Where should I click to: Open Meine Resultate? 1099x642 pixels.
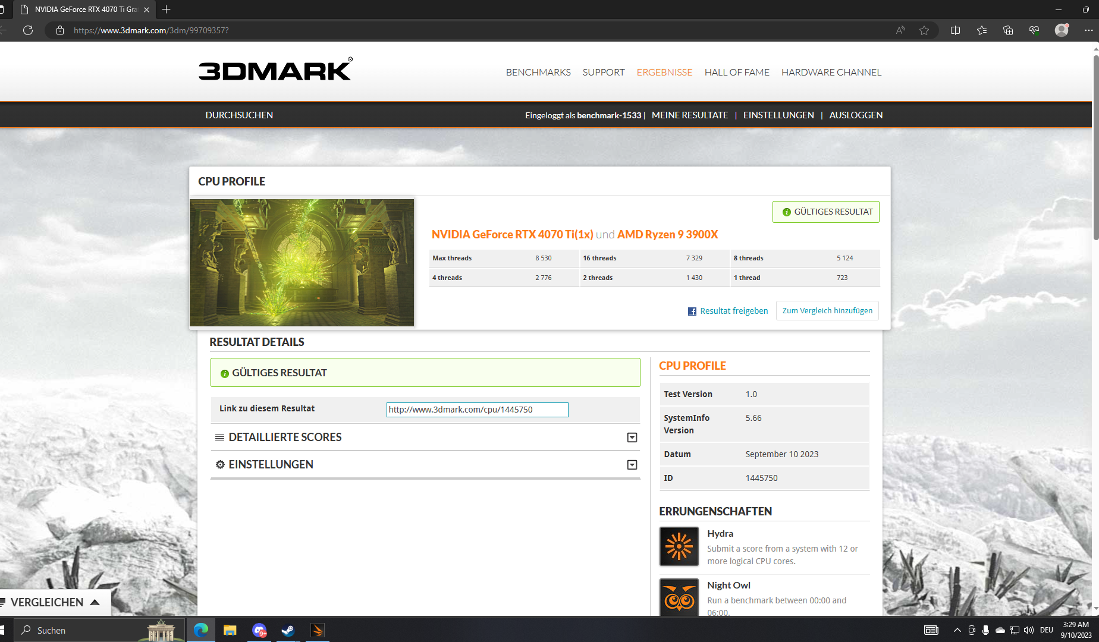pos(690,115)
